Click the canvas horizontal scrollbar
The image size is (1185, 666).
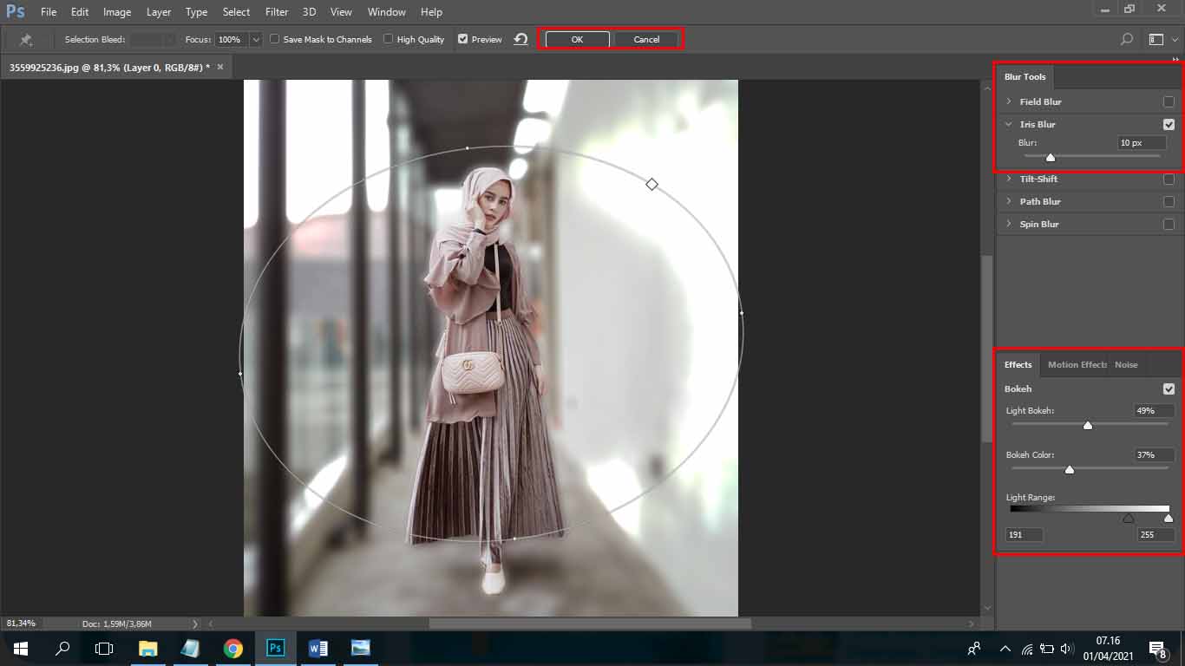(590, 623)
